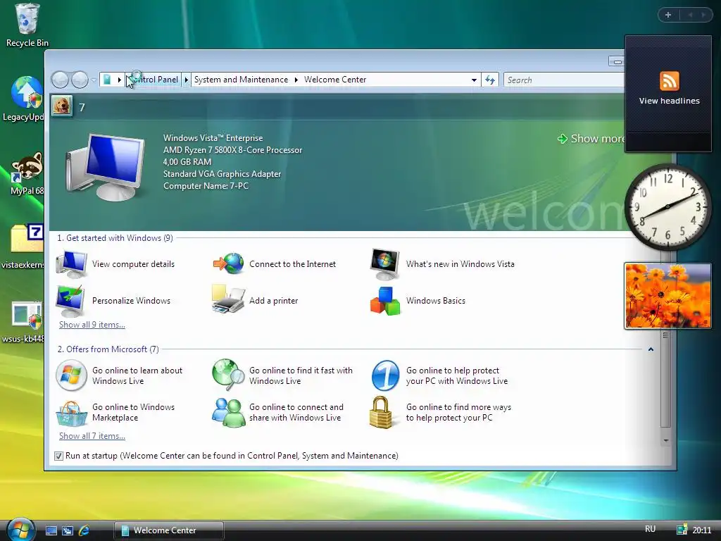Open recent pages dropdown beside navigation buttons

click(x=94, y=80)
